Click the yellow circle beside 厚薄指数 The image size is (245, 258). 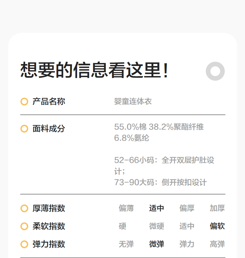click(x=24, y=208)
